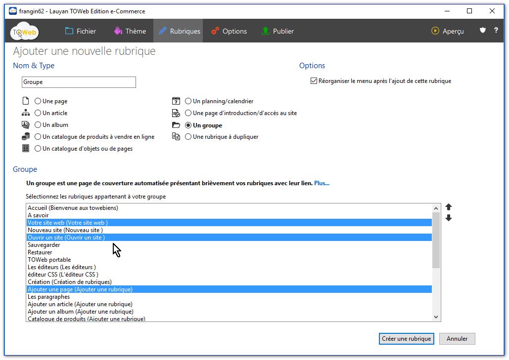The height and width of the screenshot is (360, 509).
Task: Open the Thème tab
Action: (x=130, y=31)
